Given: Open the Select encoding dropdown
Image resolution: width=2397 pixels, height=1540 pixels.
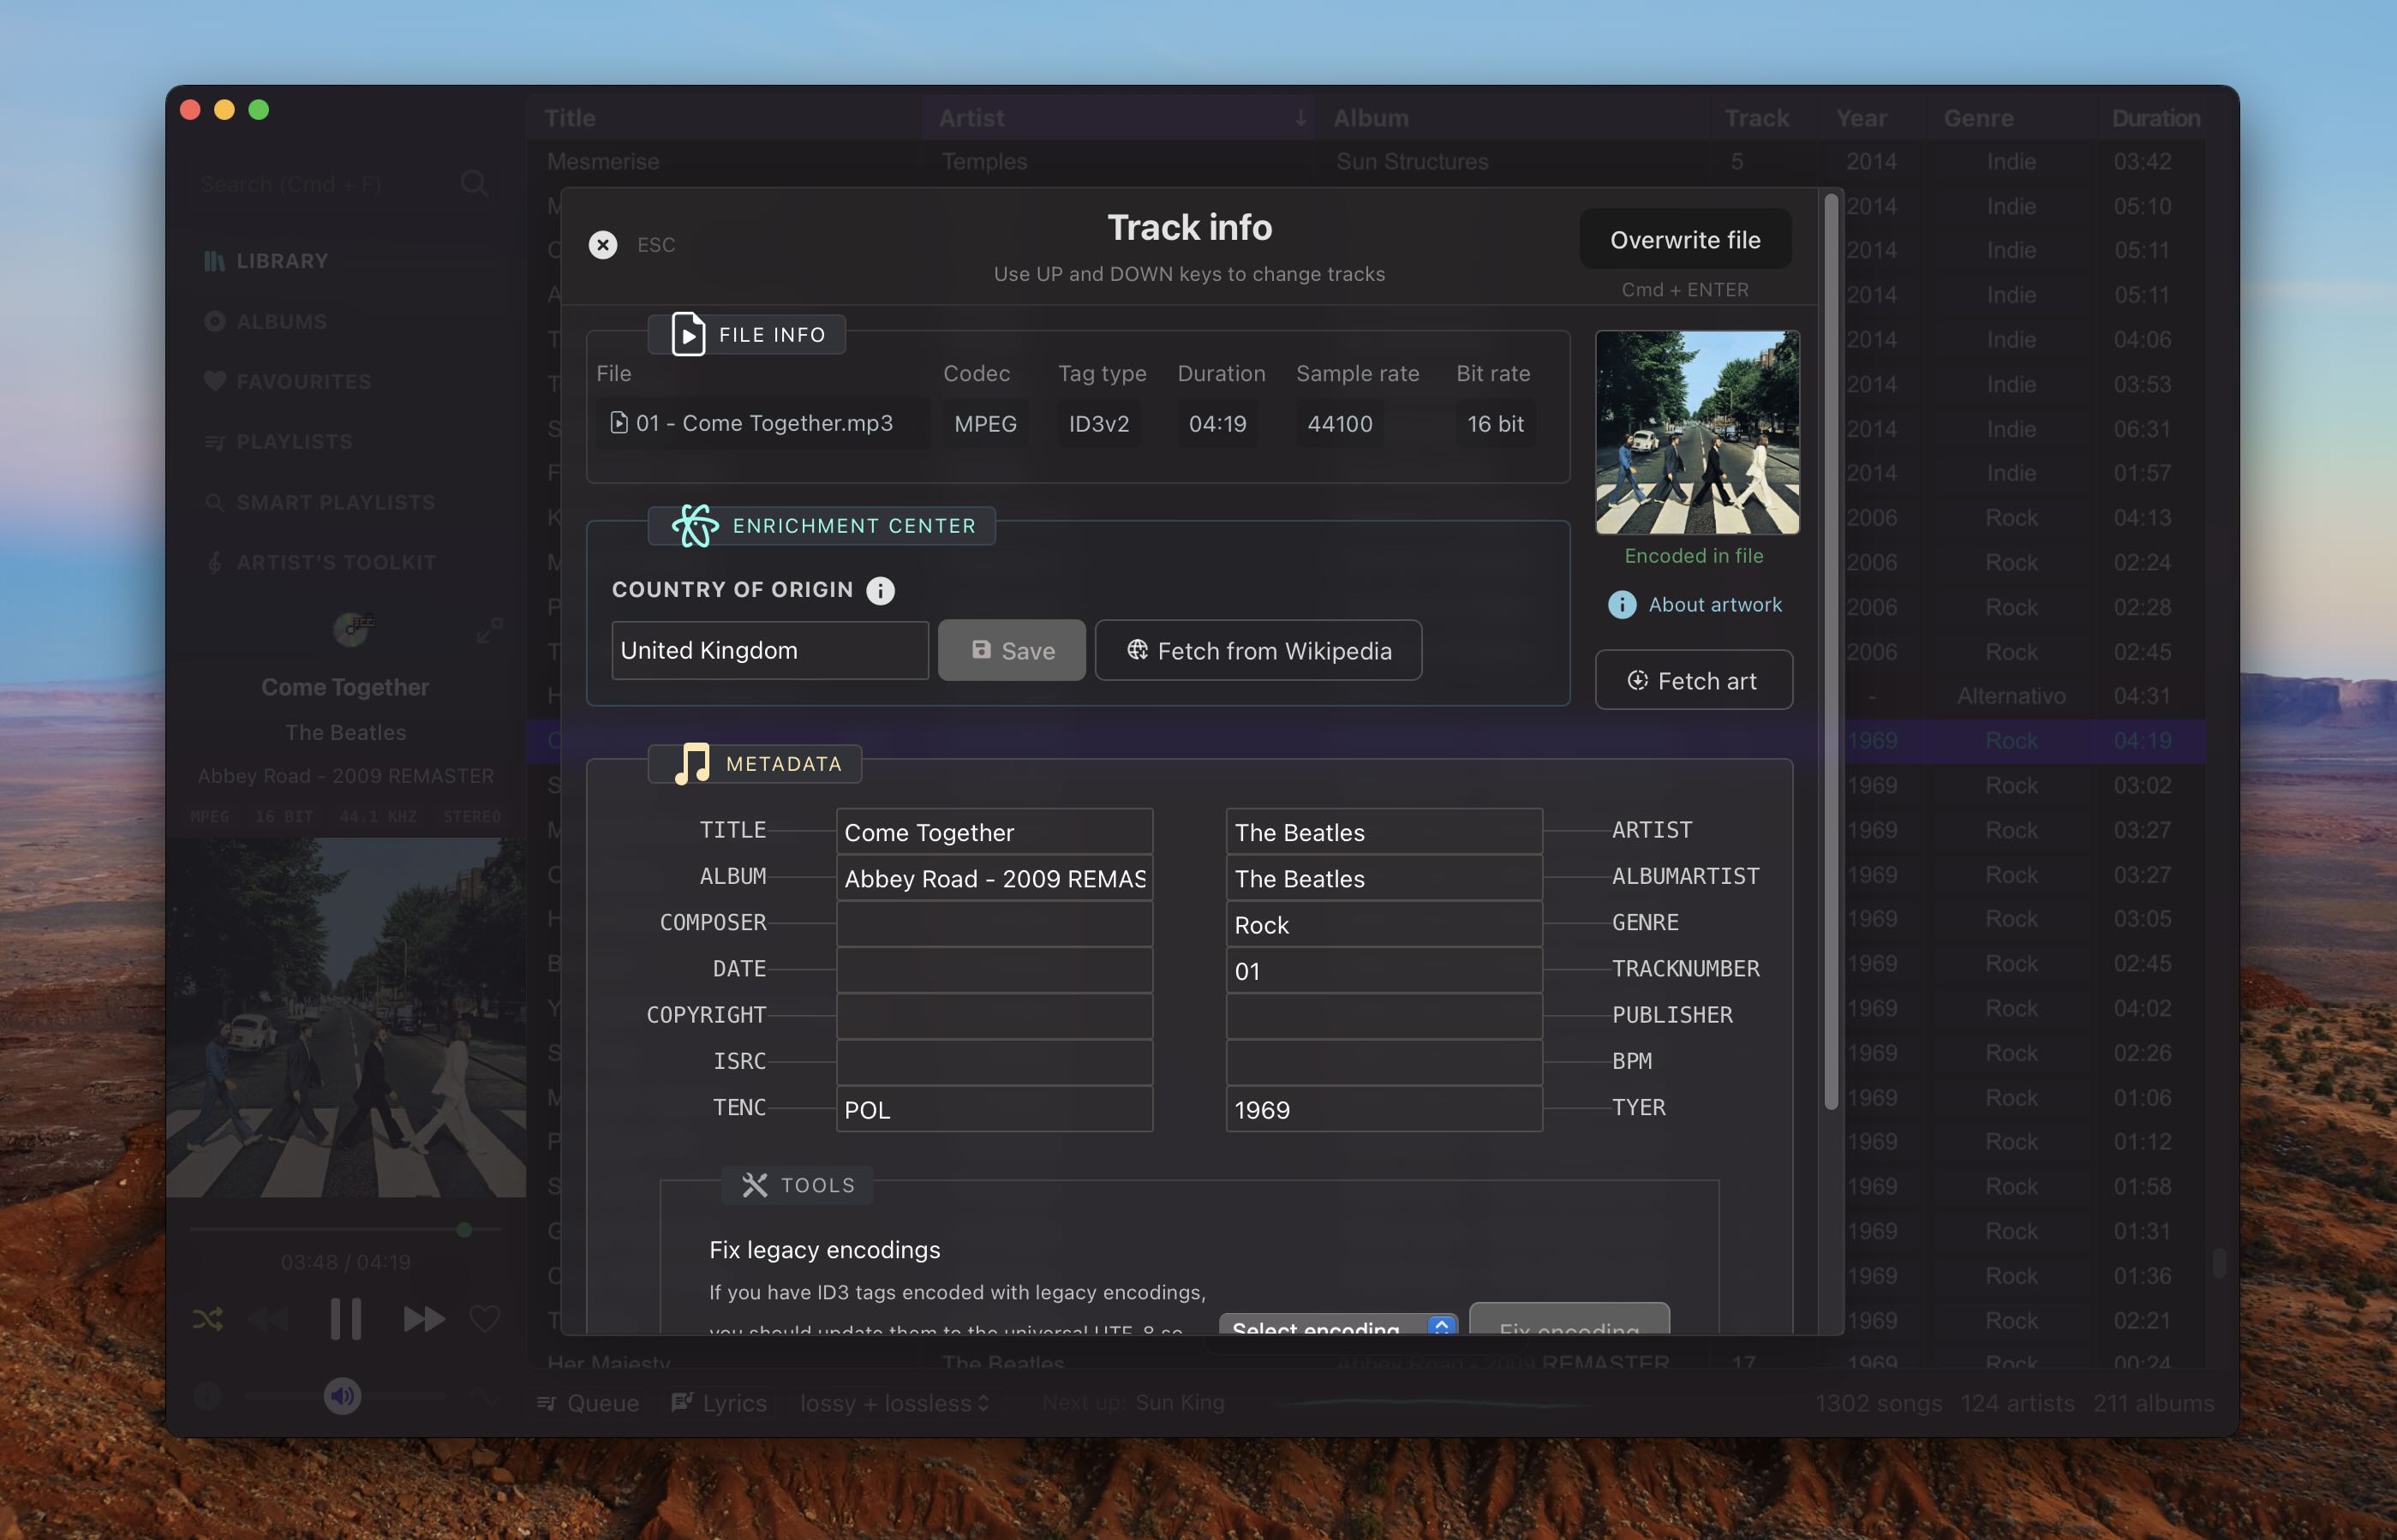Looking at the screenshot, I should click(1337, 1325).
